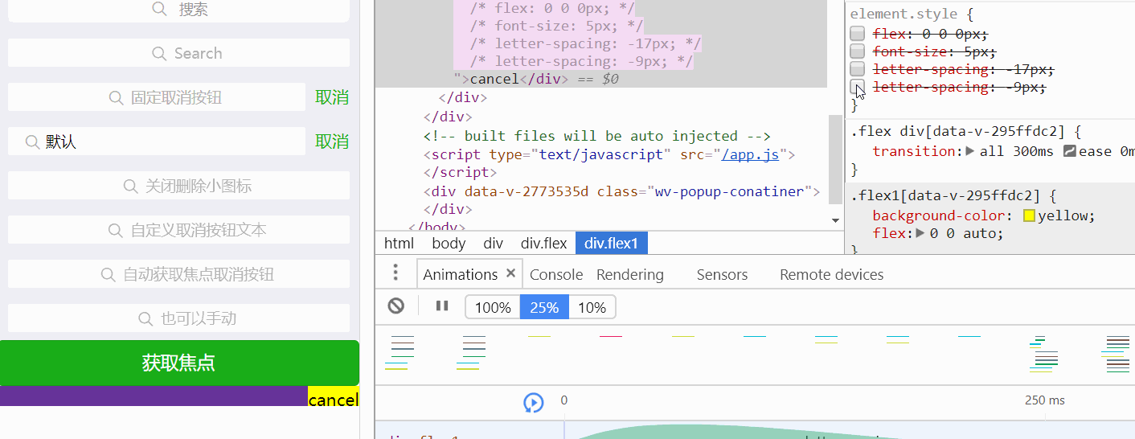Image resolution: width=1135 pixels, height=439 pixels.
Task: Open the Rendering drawer tab
Action: click(x=630, y=274)
